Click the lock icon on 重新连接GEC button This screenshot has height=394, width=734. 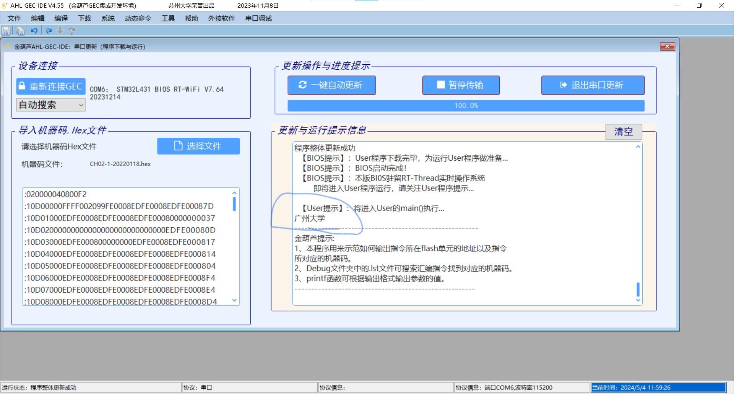tap(22, 86)
